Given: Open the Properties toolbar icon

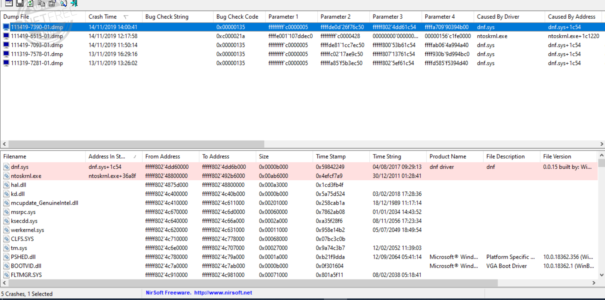Looking at the screenshot, I should pyautogui.click(x=52, y=3).
